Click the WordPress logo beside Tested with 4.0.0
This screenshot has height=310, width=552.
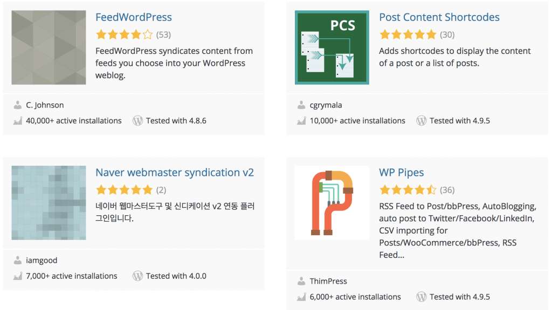tap(138, 276)
